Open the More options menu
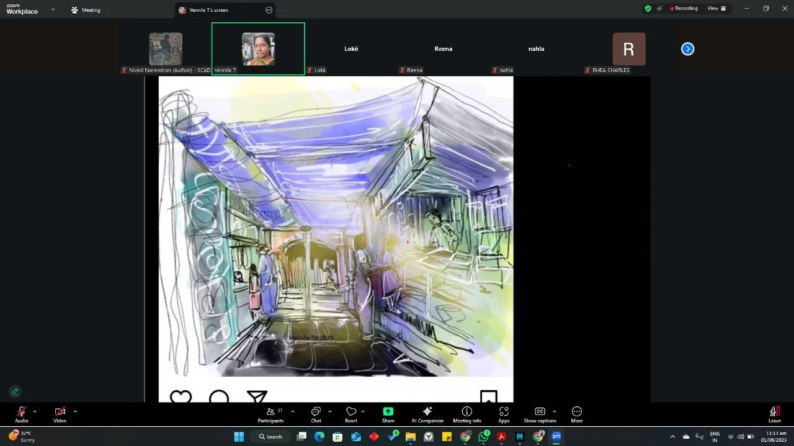The image size is (794, 446). tap(577, 415)
